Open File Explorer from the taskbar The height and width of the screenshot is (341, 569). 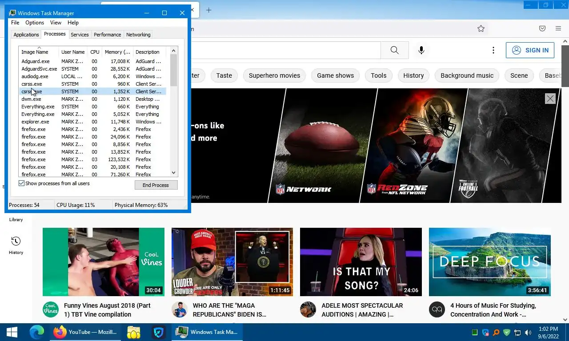point(133,332)
